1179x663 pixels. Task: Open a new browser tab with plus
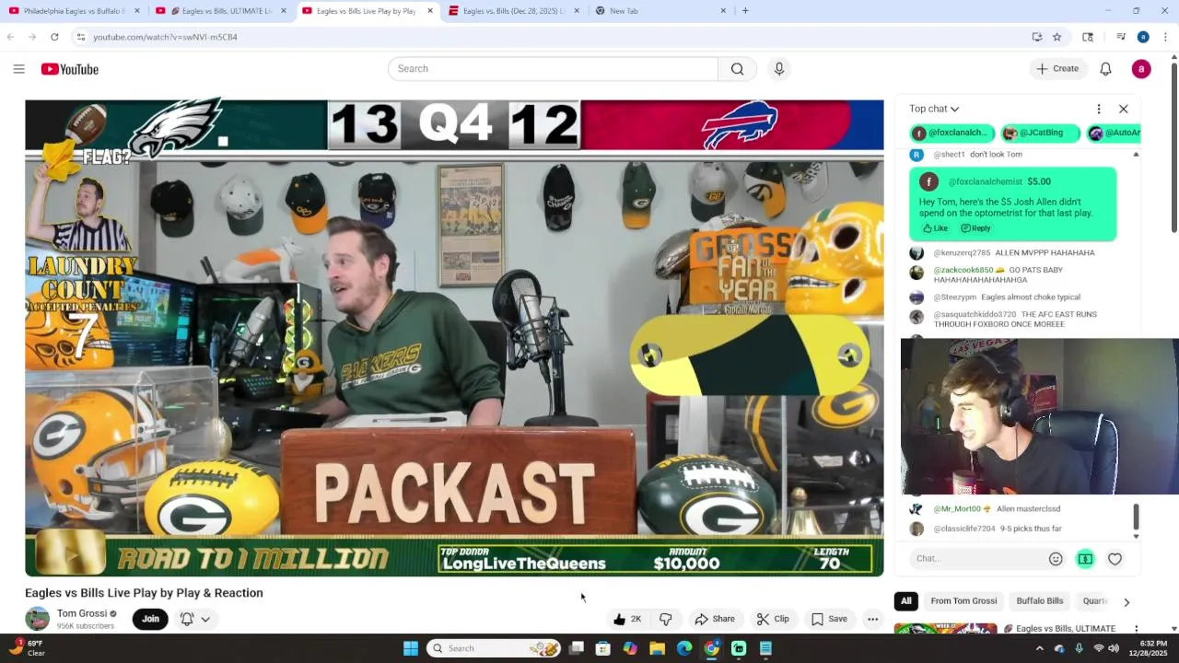click(x=745, y=11)
